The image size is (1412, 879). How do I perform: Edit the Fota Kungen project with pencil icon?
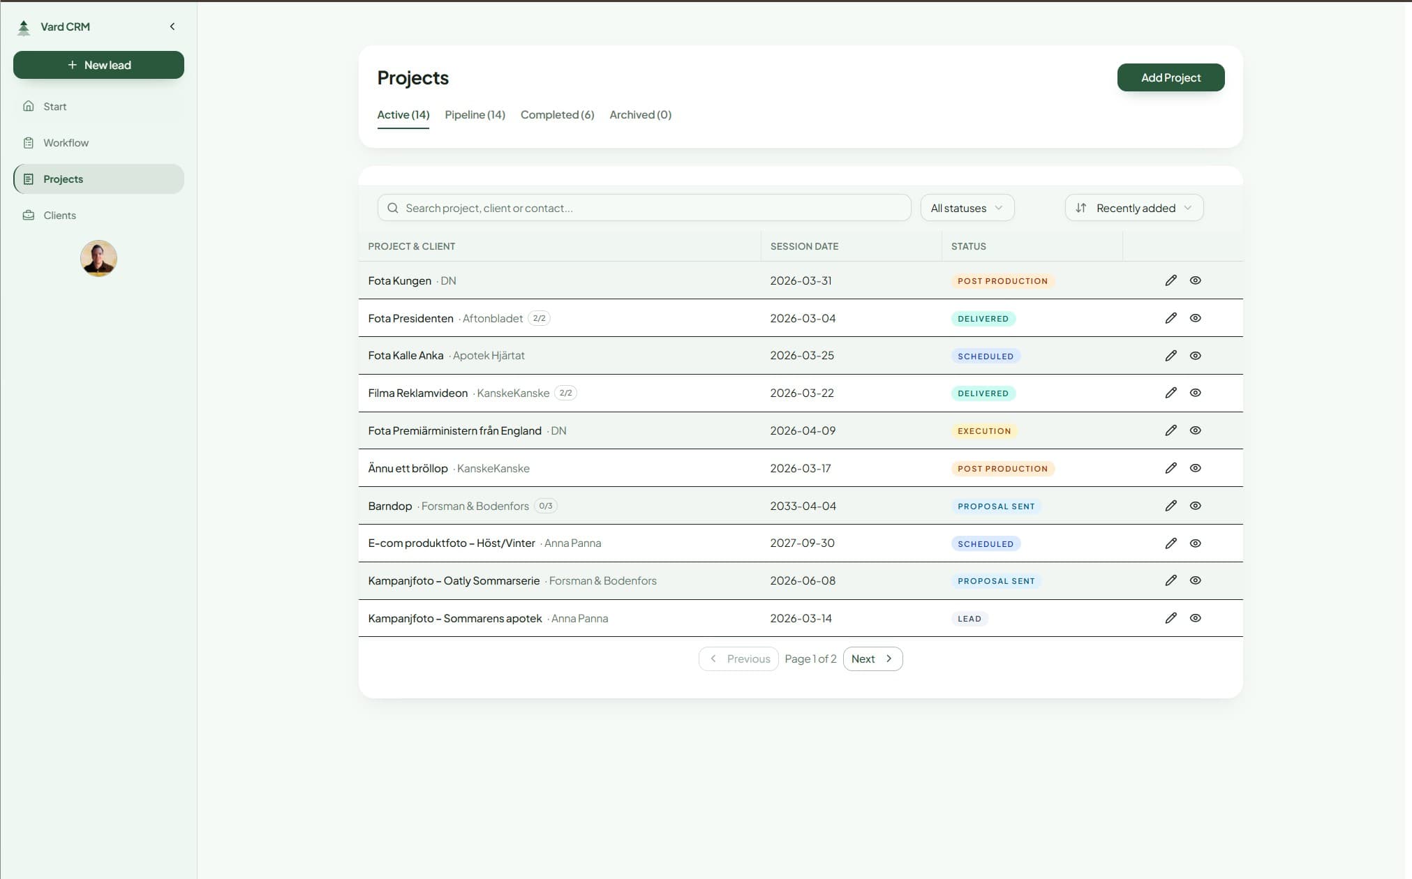[1170, 280]
